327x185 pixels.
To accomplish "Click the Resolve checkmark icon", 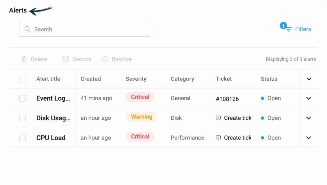I will point(105,59).
